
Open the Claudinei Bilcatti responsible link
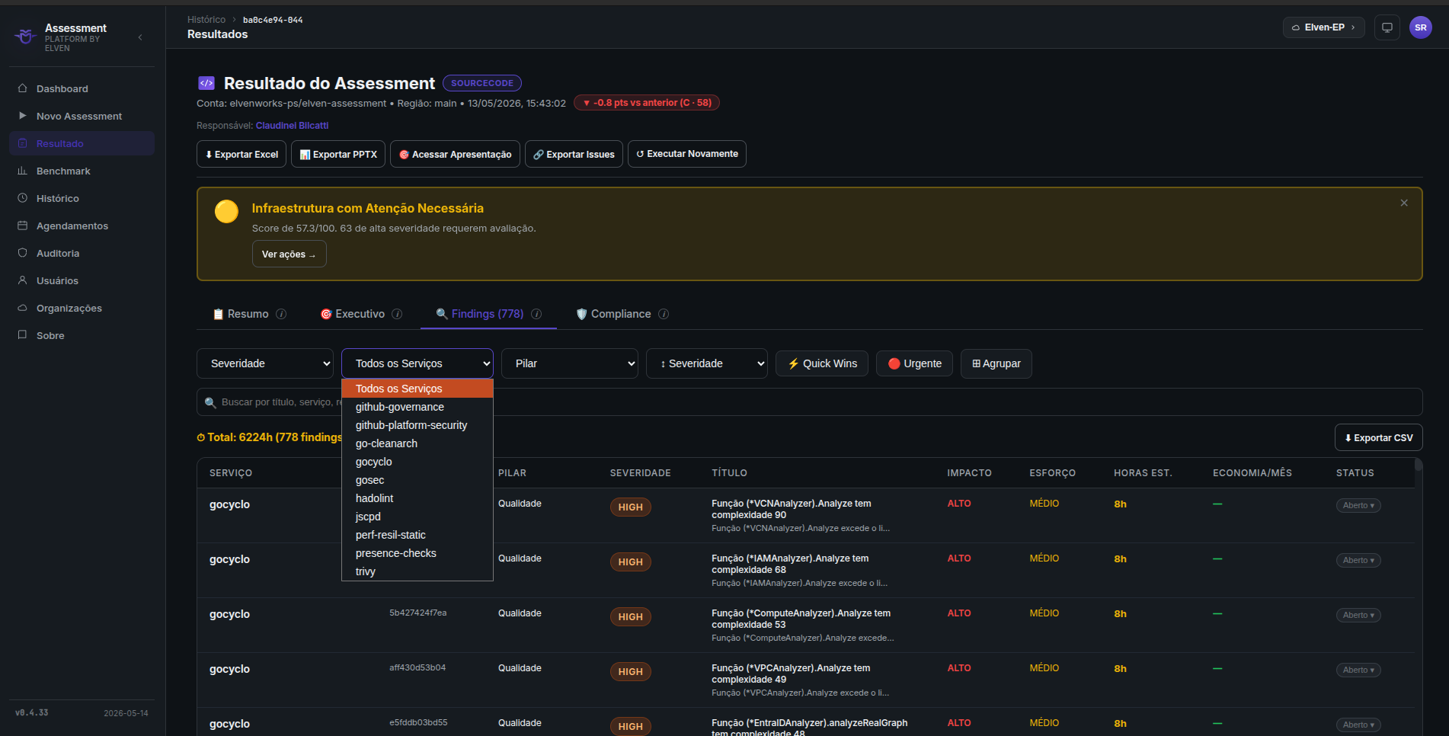coord(292,126)
